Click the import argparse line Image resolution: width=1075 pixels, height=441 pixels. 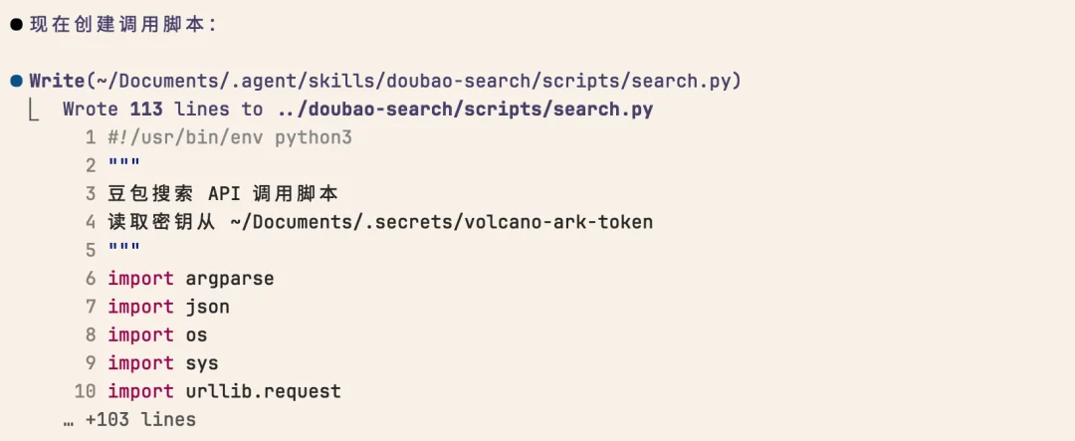tap(190, 279)
